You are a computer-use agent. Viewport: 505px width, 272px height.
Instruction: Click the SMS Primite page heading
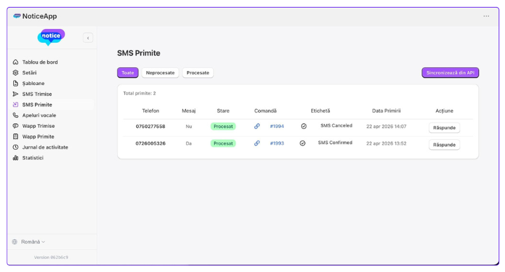138,53
